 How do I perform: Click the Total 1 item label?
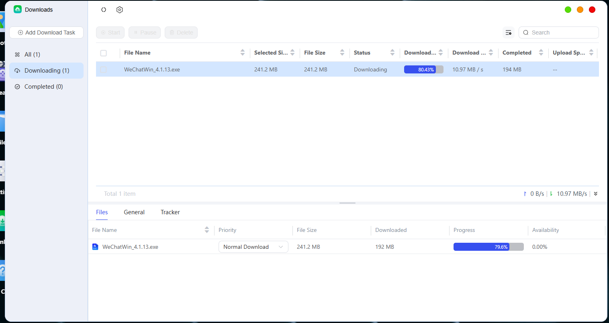click(x=120, y=194)
